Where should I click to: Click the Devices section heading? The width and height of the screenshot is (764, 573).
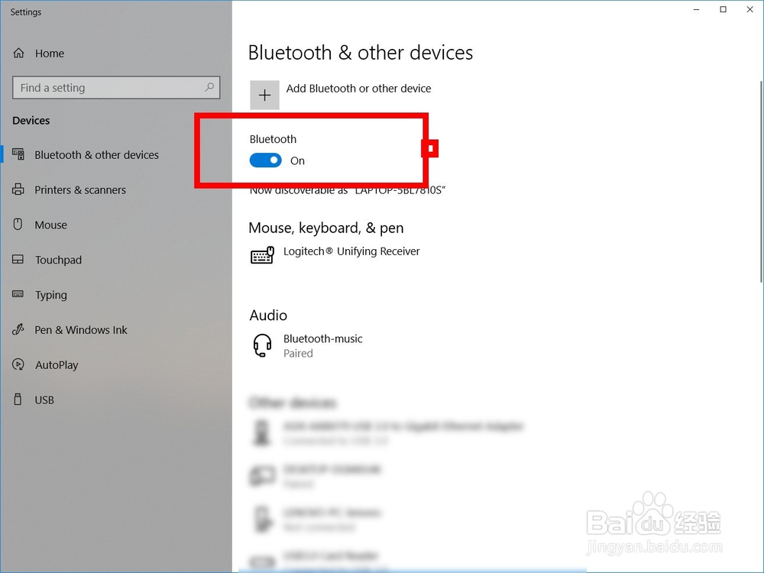click(31, 121)
